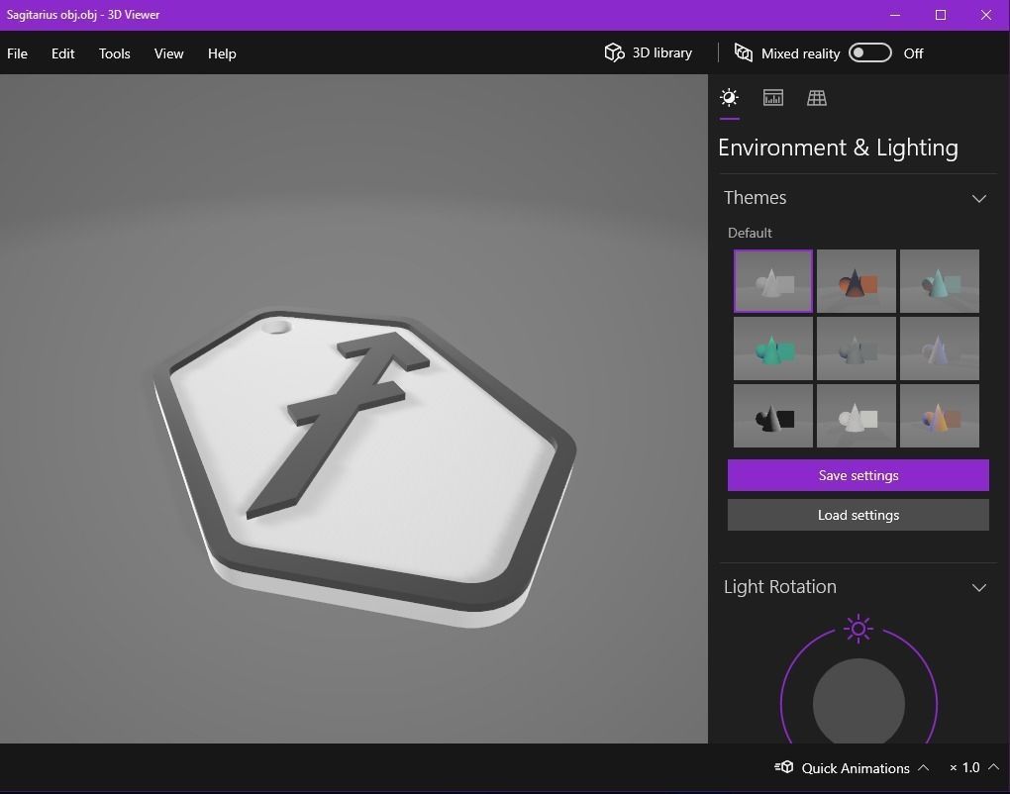Expand the Quick Animations chevron
The width and height of the screenshot is (1010, 794).
[923, 767]
